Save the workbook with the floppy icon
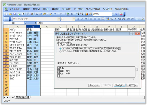The image size is (147, 105). (14, 14)
